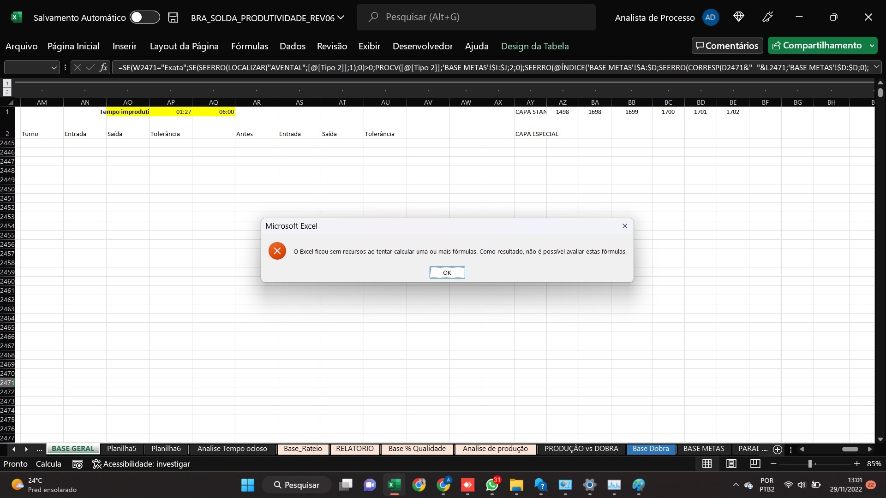Expand the Name Box dropdown
The width and height of the screenshot is (886, 498).
click(54, 67)
